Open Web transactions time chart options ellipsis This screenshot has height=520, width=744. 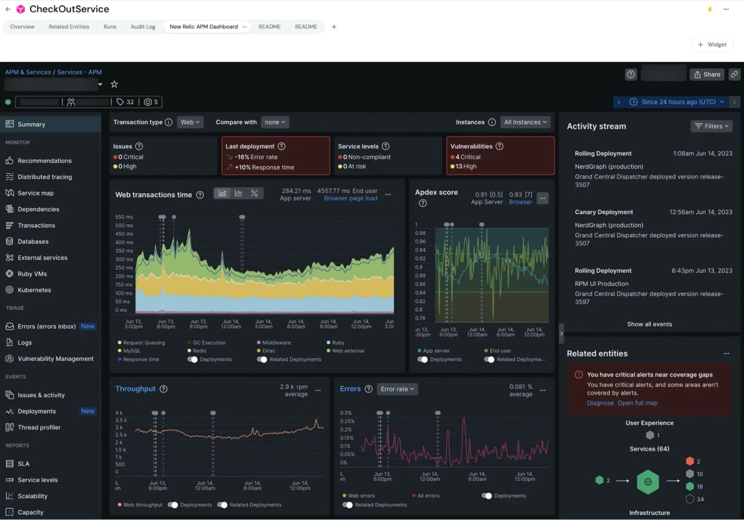click(388, 195)
